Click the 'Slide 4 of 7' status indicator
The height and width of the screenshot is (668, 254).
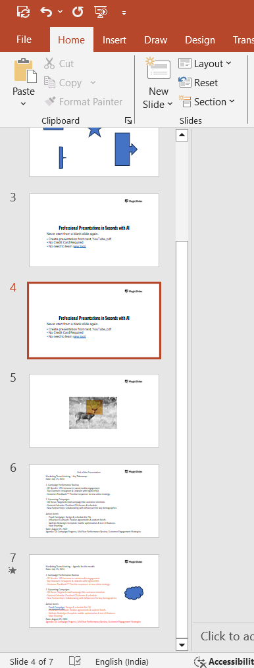[x=32, y=661]
